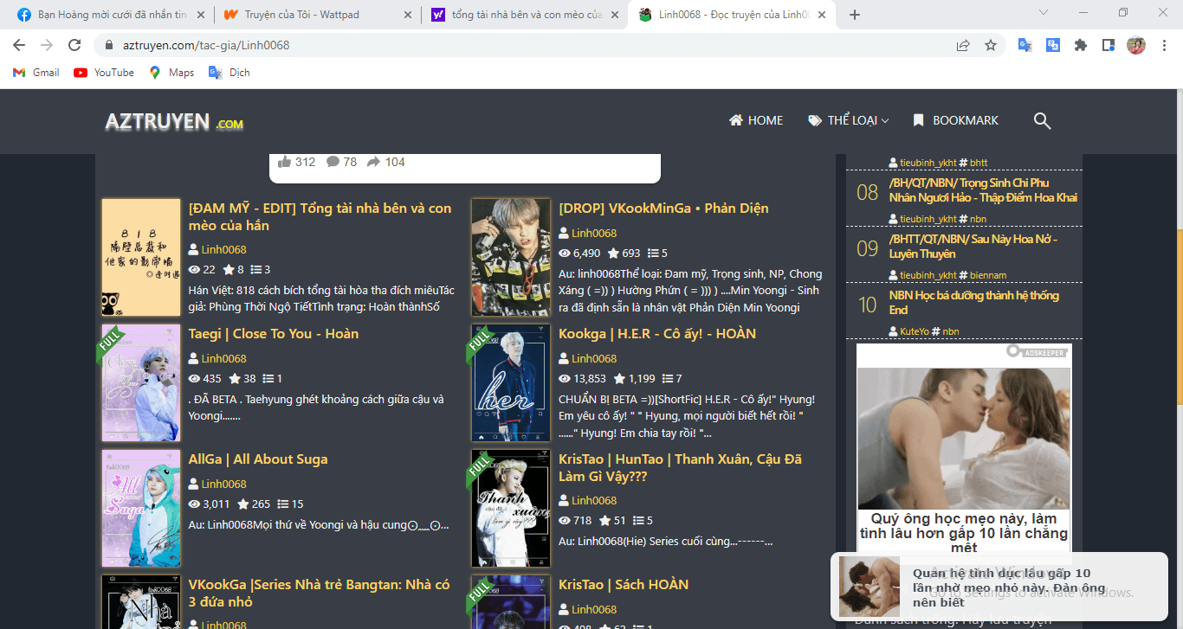Click the search magnifier icon in site header
This screenshot has height=629, width=1183.
point(1042,121)
